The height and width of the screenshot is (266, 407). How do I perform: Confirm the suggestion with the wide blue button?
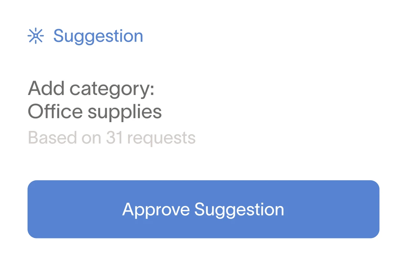pyautogui.click(x=203, y=209)
